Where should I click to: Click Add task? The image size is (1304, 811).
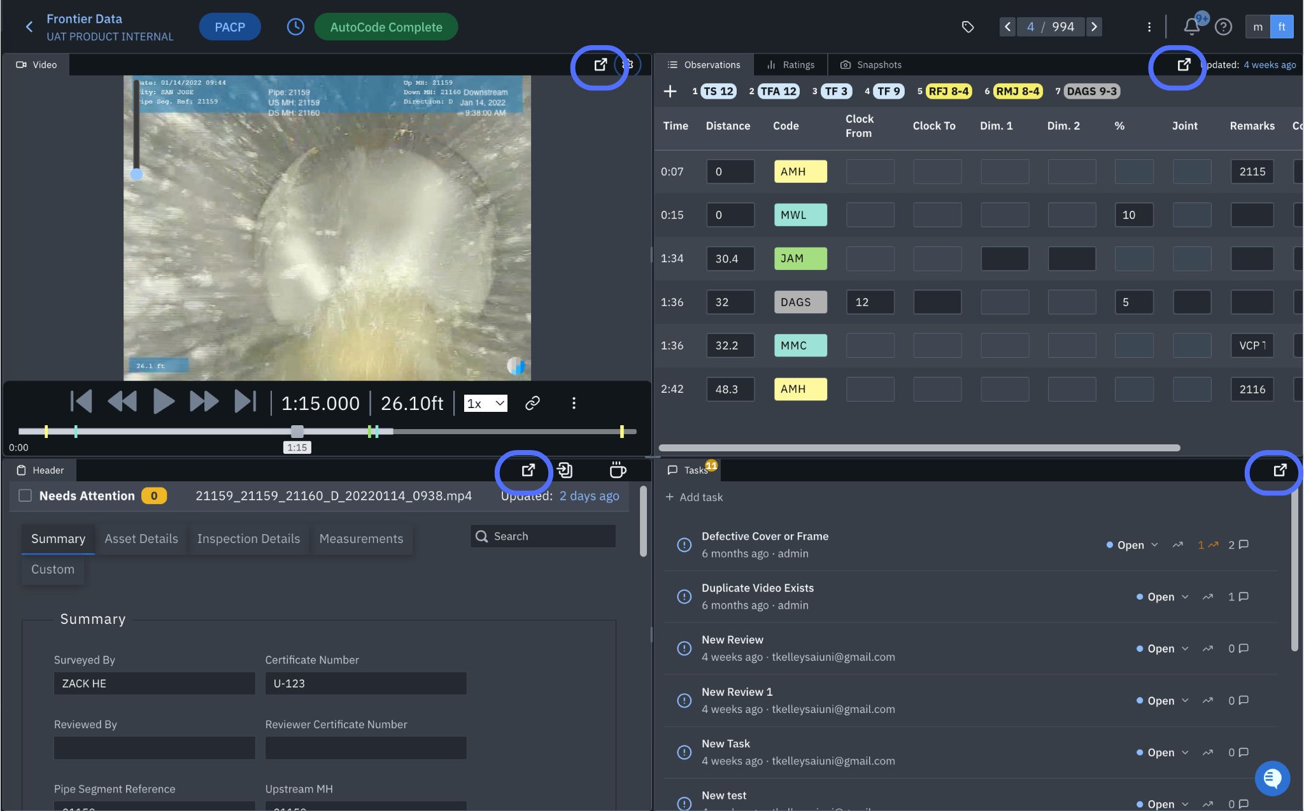point(694,497)
